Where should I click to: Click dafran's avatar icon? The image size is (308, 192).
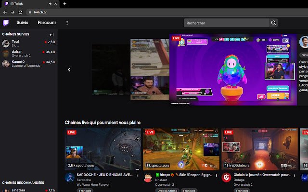tap(6, 53)
